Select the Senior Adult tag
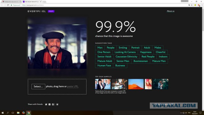The image size is (204, 115). click(104, 57)
